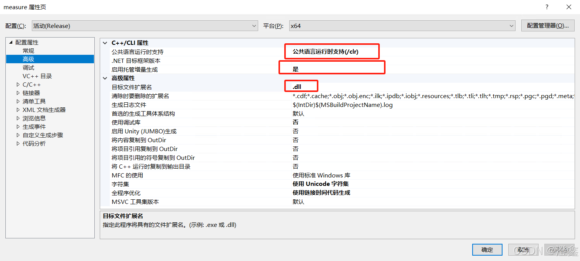Expand the 清单工具 tree node

[18, 101]
